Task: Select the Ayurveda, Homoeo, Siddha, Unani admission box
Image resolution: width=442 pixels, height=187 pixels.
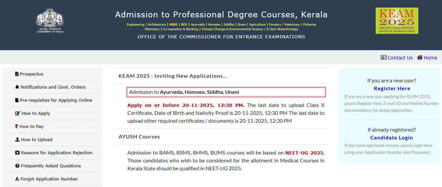Action: [x=226, y=92]
